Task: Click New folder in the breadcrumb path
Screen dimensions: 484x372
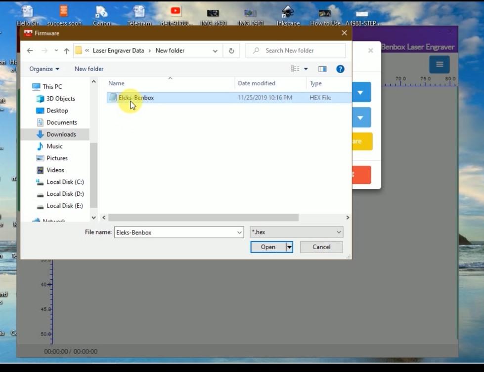Action: (170, 50)
